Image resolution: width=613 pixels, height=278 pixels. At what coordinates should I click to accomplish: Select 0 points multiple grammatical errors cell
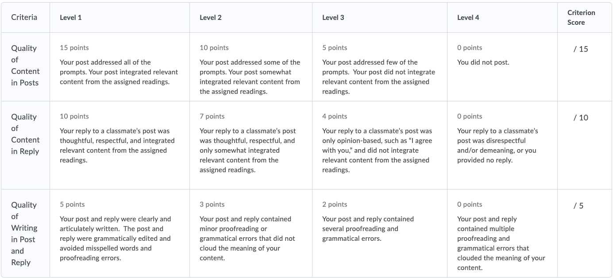click(x=502, y=233)
